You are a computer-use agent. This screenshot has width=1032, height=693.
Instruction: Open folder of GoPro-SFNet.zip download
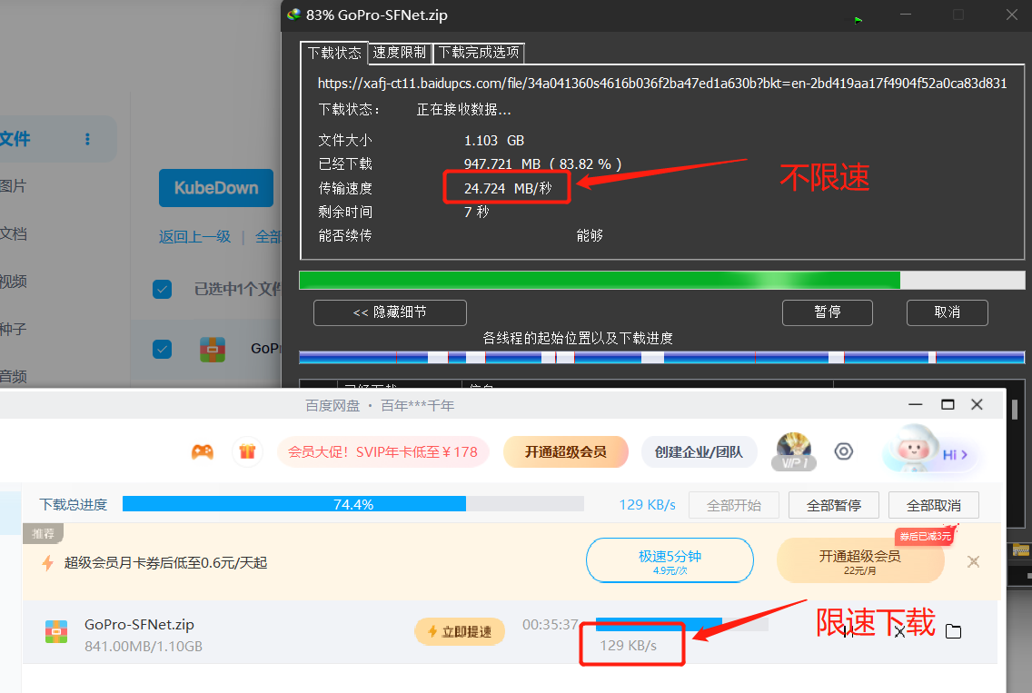[953, 631]
